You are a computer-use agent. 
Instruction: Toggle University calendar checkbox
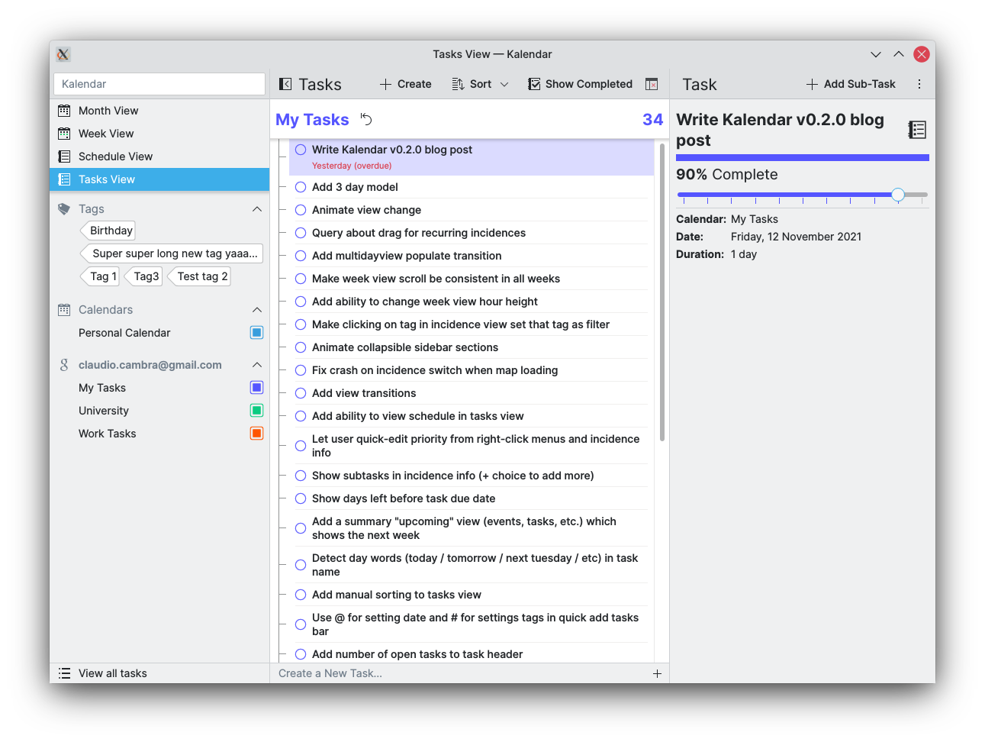coord(257,411)
